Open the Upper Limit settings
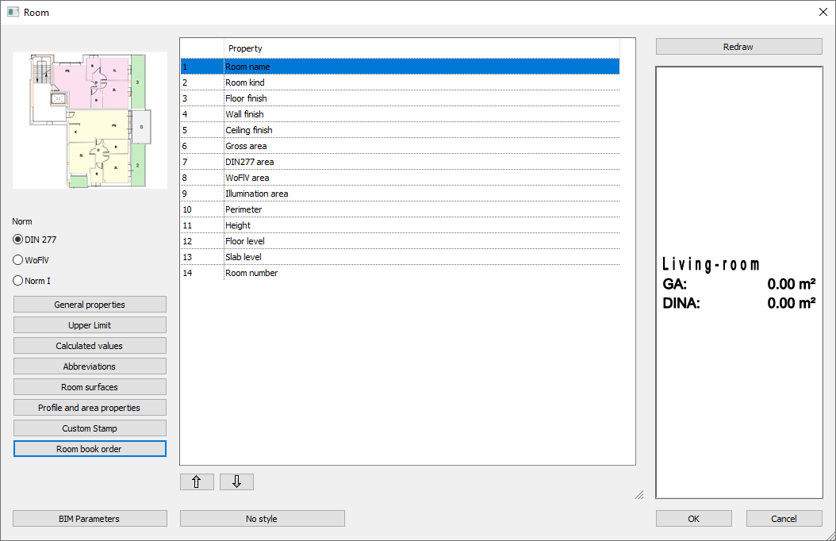The image size is (836, 541). 90,325
